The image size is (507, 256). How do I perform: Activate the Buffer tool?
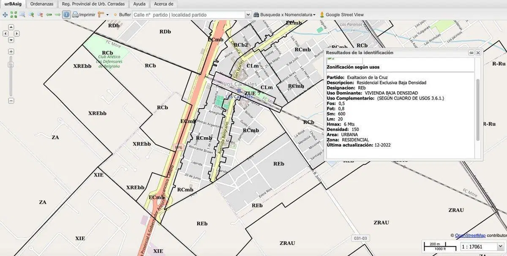click(122, 14)
